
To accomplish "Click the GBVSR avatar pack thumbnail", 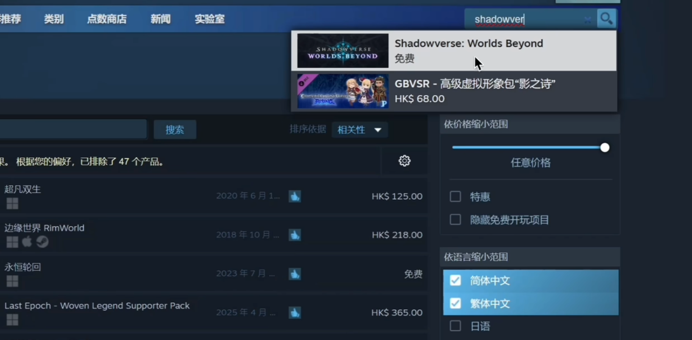I will 342,91.
